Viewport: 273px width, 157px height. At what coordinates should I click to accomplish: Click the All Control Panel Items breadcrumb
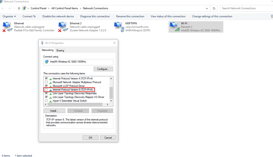65,8
